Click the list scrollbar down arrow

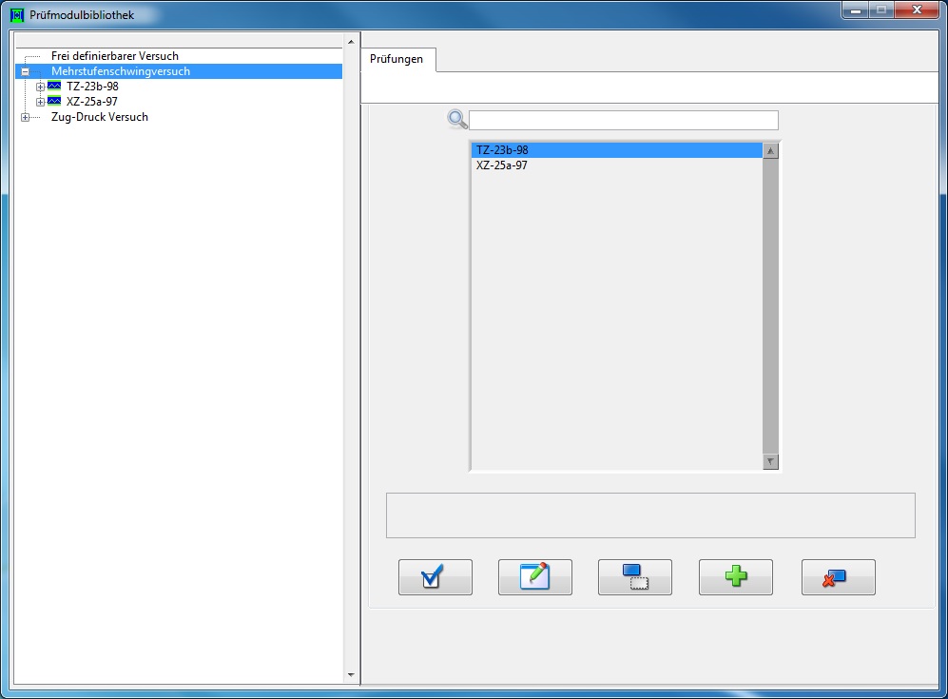[770, 459]
